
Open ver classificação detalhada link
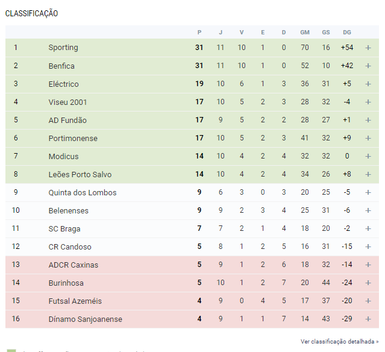339,341
